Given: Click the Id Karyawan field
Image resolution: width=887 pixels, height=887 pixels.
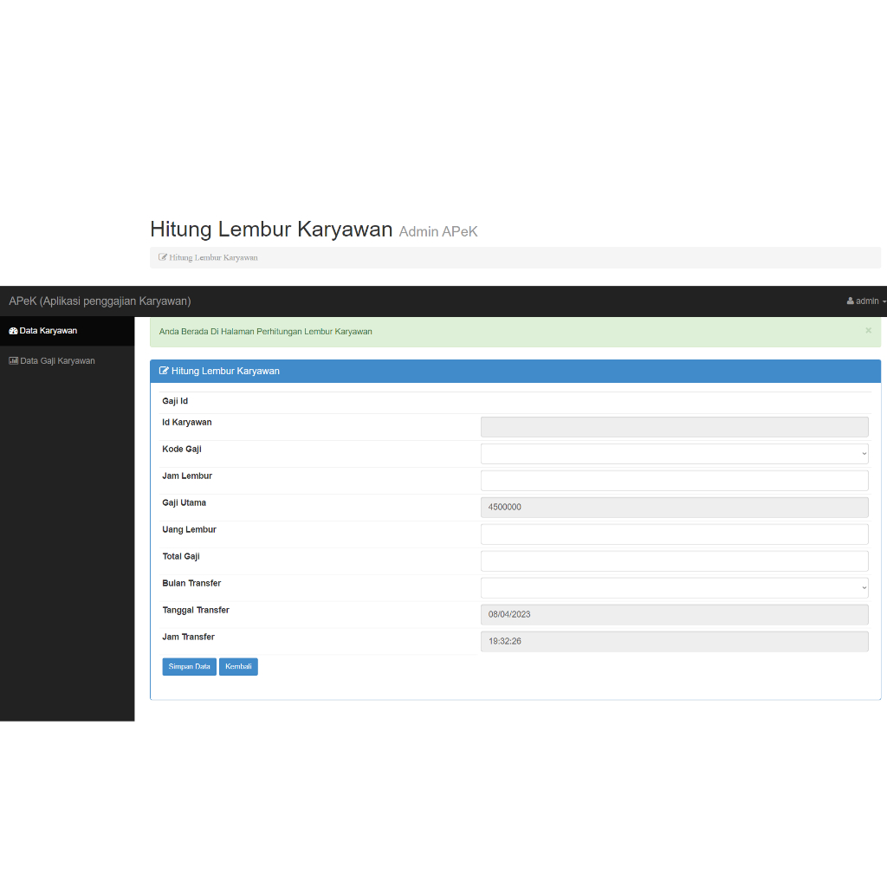Looking at the screenshot, I should click(x=674, y=427).
